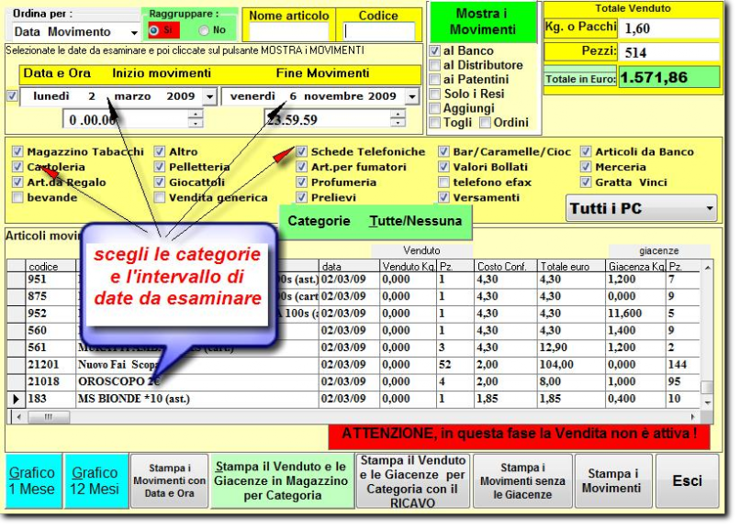Open the end date picker dropdown
The width and height of the screenshot is (740, 529).
[x=412, y=96]
